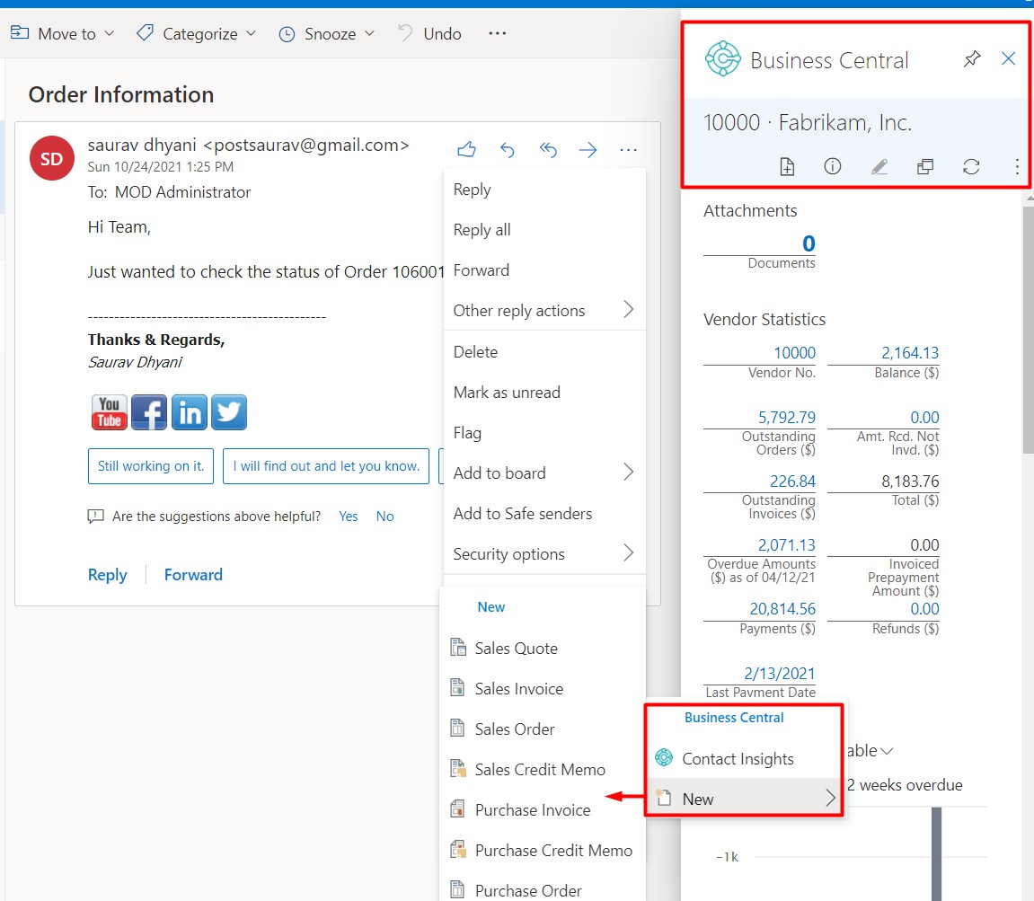This screenshot has width=1034, height=901.
Task: Click the information icon in Business Central pane
Action: 833,166
